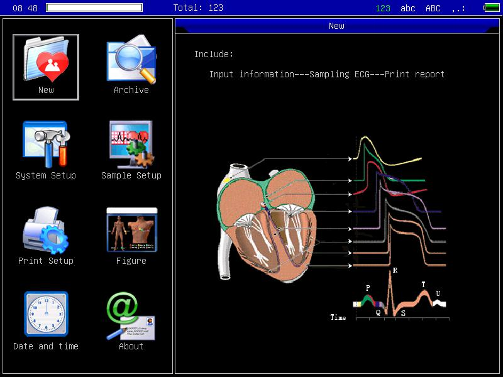The height and width of the screenshot is (377, 503).
Task: Switch input mode to numeric 123
Action: coord(384,8)
